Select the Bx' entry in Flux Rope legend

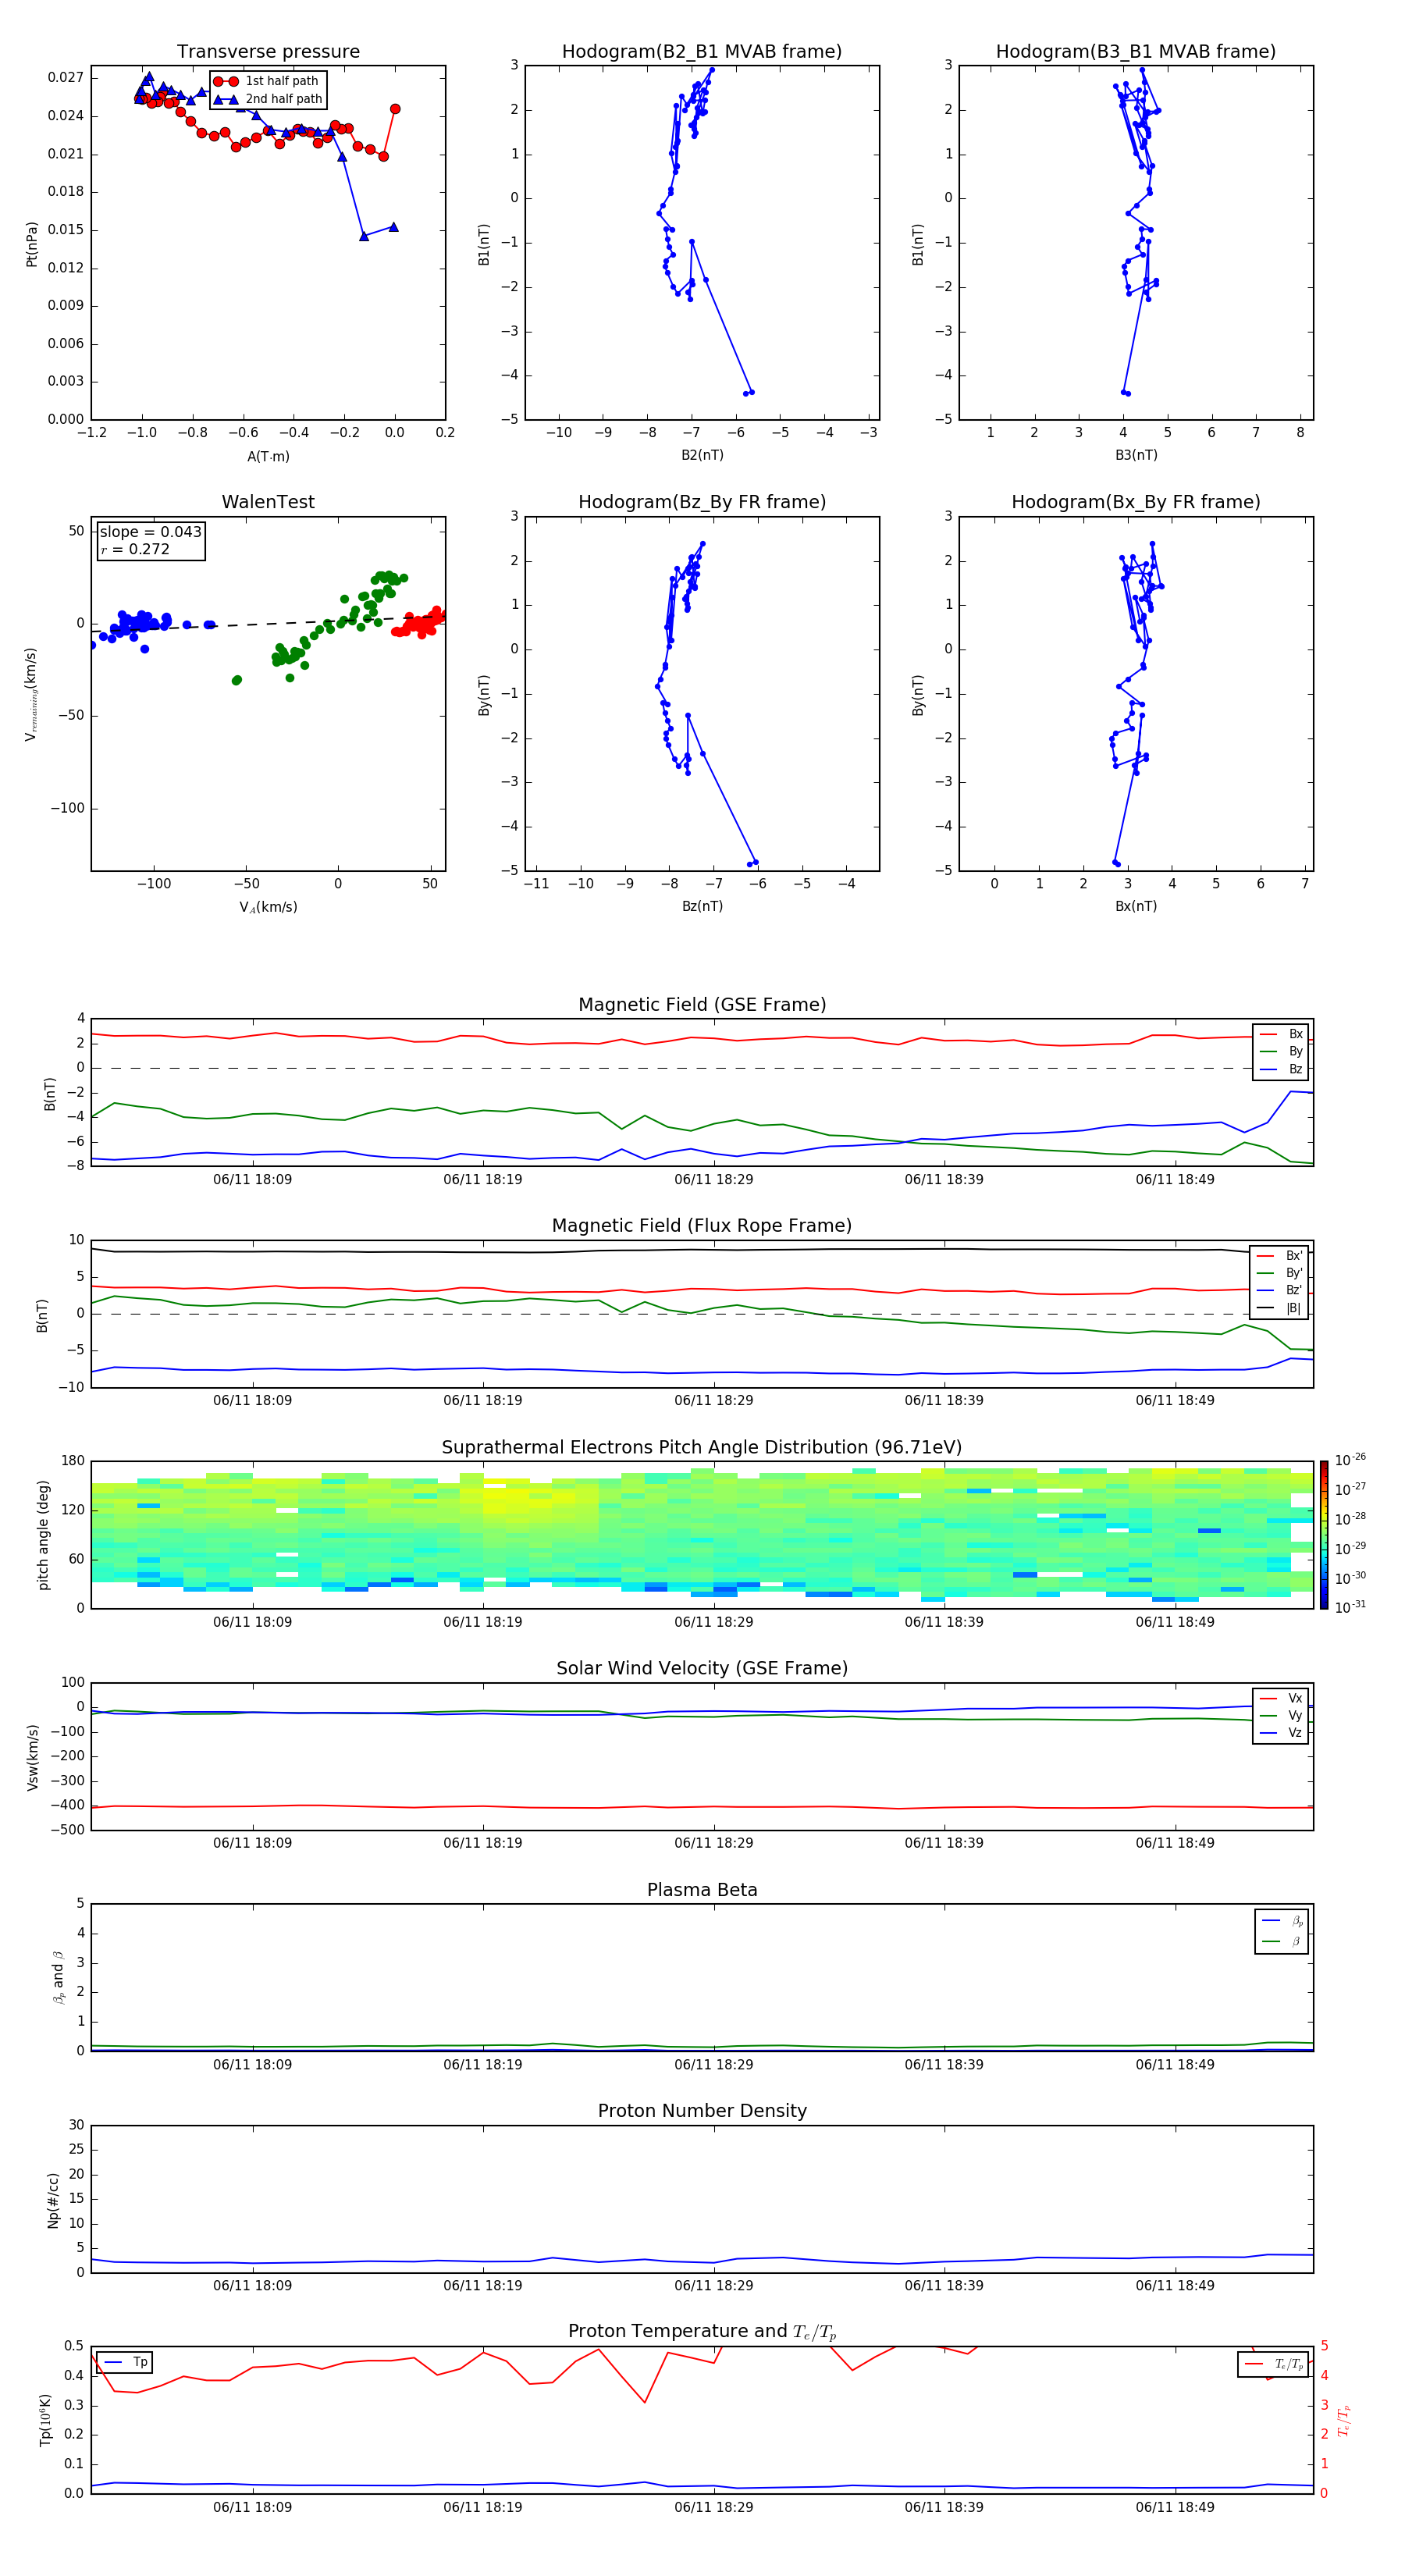[x=1280, y=1256]
